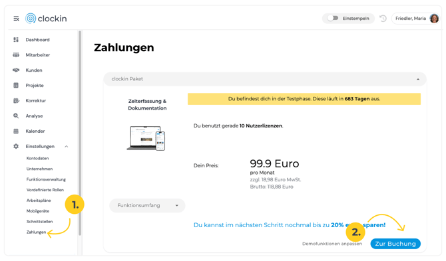446x261 pixels.
Task: Click the yellow Testphase notice banner
Action: 304,99
